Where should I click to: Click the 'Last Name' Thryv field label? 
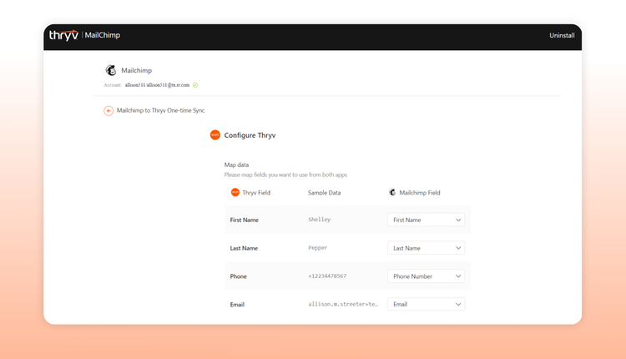tap(244, 249)
